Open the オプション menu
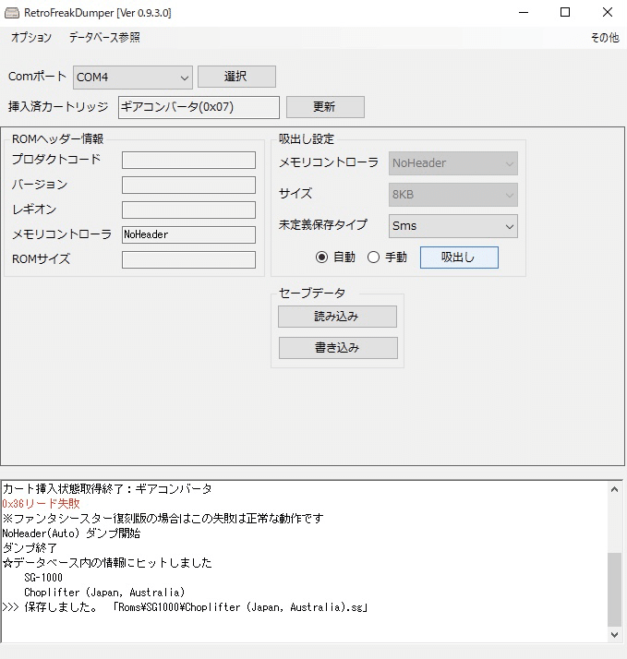 (x=31, y=38)
